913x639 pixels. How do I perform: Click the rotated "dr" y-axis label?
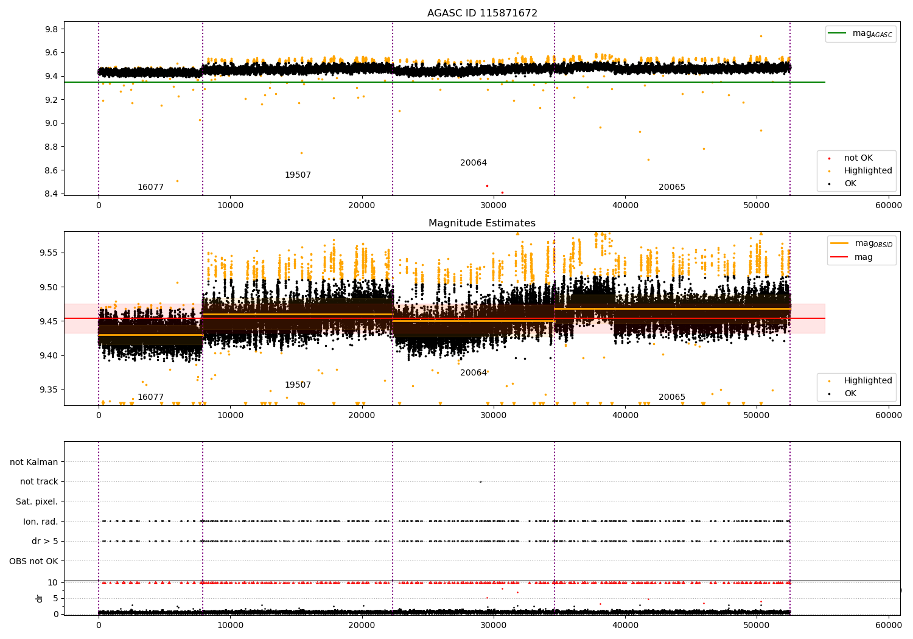(40, 598)
